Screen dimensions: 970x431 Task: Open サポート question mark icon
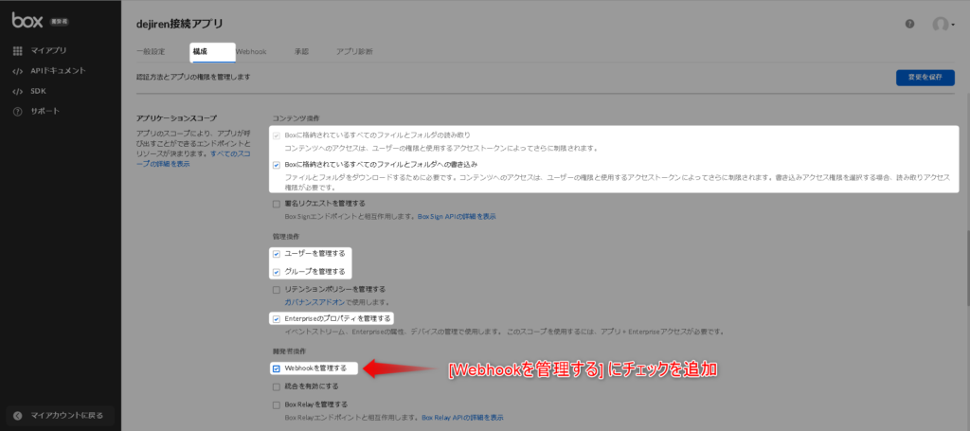tap(17, 112)
